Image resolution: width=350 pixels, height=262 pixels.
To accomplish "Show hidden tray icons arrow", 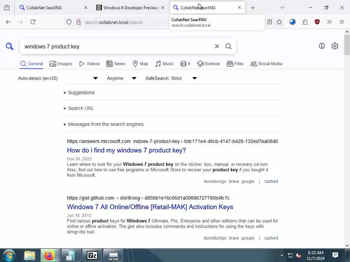I will [282, 255].
